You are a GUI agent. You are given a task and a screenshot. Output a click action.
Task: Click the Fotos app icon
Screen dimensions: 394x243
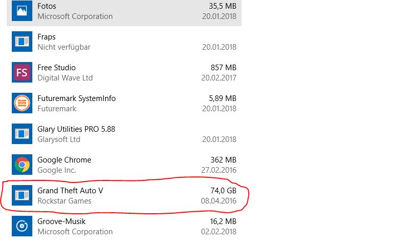[22, 11]
